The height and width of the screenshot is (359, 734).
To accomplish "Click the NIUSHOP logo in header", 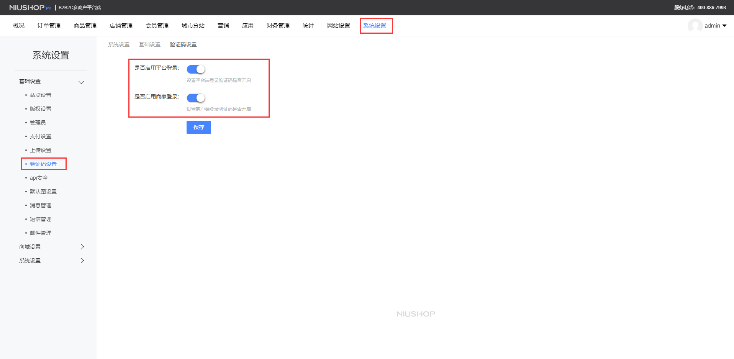I will (x=30, y=8).
